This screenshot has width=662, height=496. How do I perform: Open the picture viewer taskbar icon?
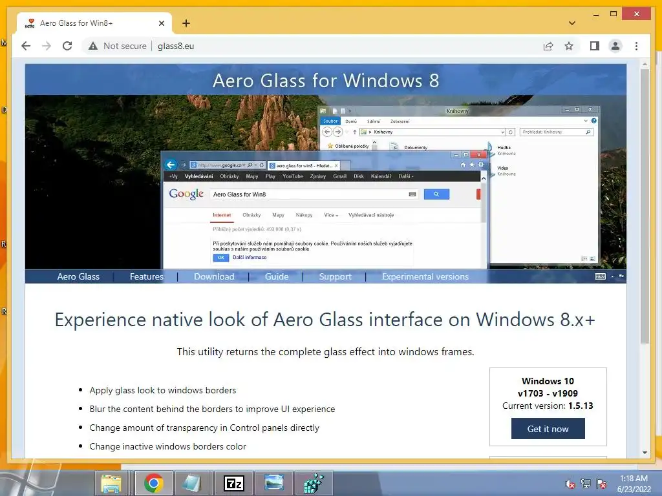(274, 483)
